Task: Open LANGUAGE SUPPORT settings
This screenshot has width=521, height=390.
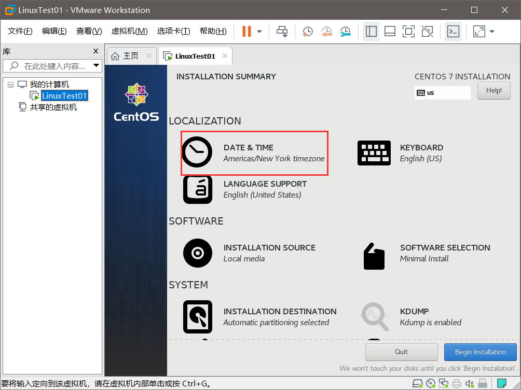Action: point(245,189)
